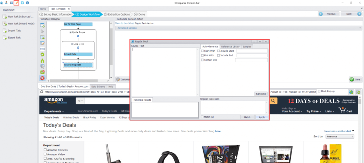Open the Reference Library tab
The width and height of the screenshot is (364, 163).
click(x=230, y=46)
